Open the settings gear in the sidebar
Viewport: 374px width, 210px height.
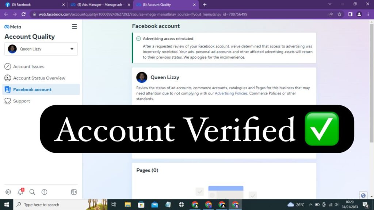(x=8, y=192)
